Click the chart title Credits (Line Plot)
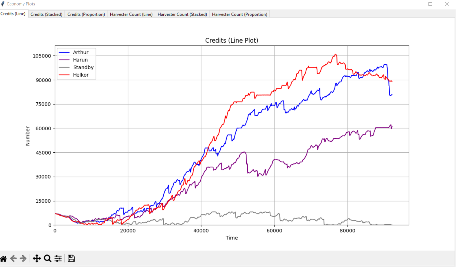Image resolution: width=456 pixels, height=267 pixels. (x=232, y=41)
